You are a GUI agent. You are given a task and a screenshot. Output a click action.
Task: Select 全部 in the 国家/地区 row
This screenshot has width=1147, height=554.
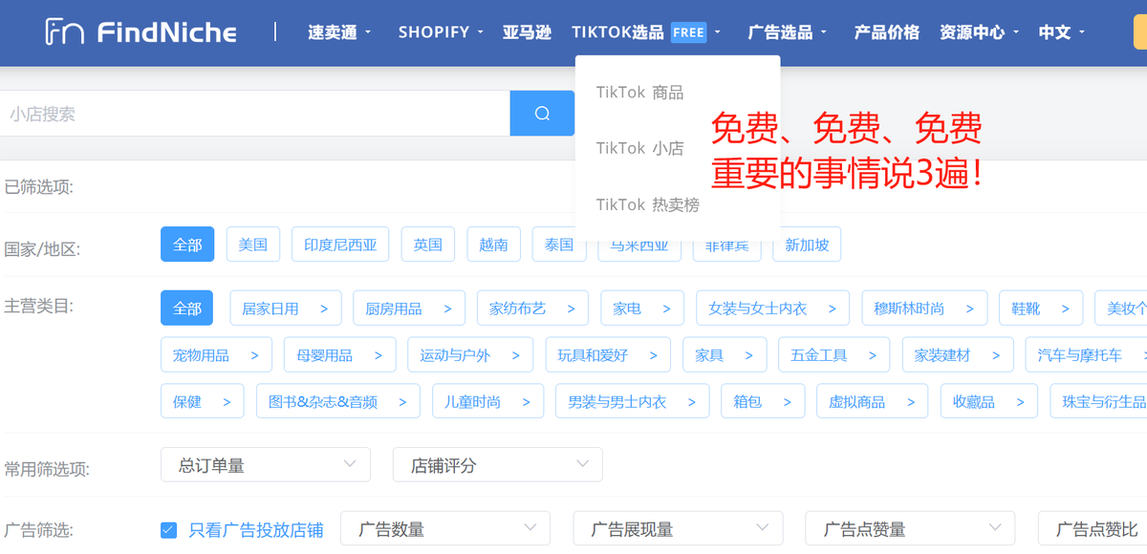pos(187,245)
